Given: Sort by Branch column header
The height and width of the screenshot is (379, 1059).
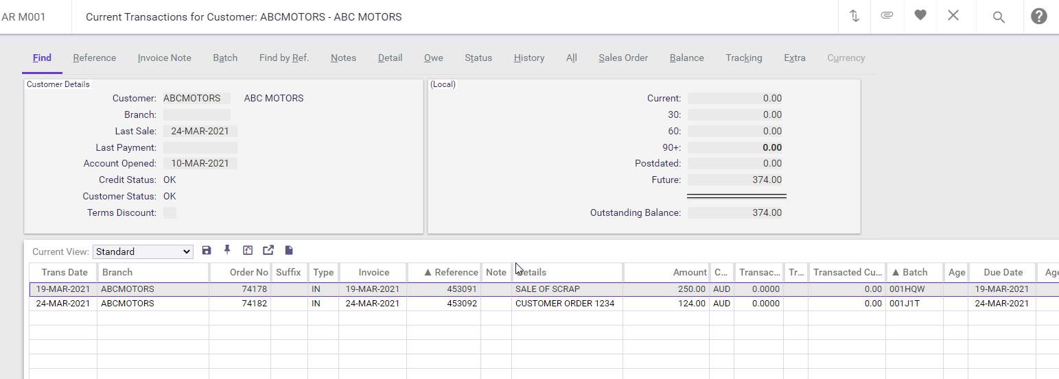Looking at the screenshot, I should (x=153, y=272).
